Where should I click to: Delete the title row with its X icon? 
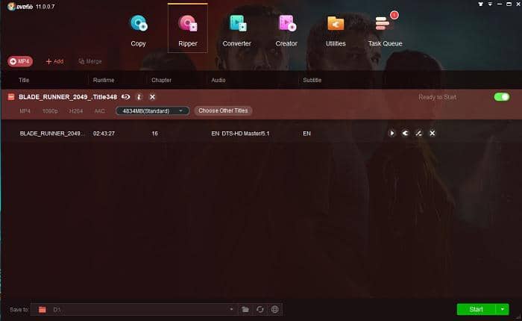tap(432, 134)
